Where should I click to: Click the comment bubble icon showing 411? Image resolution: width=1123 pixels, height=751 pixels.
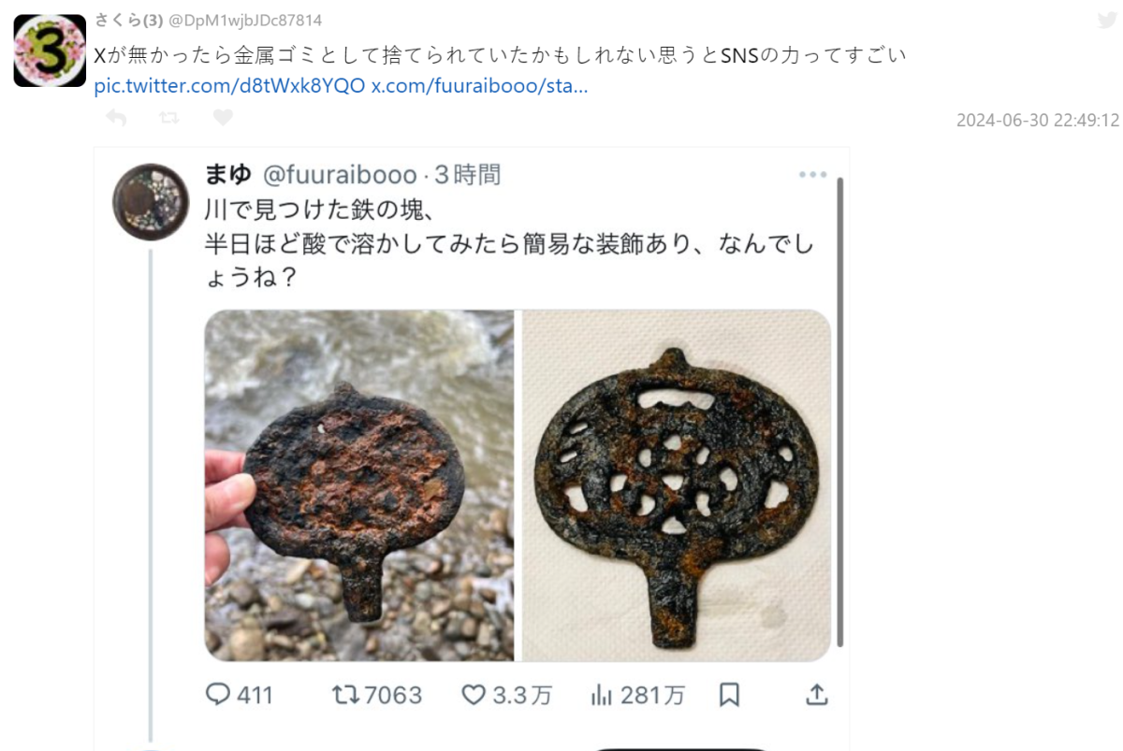pyautogui.click(x=217, y=694)
